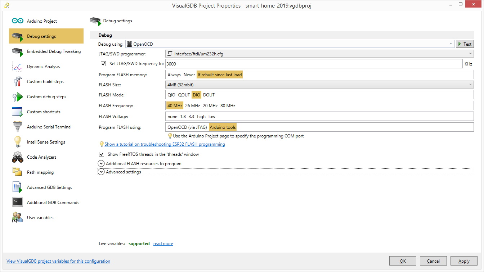Open the FLASH Size dropdown

(319, 85)
